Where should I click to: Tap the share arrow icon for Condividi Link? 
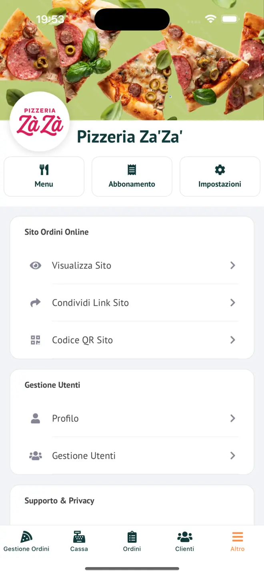pyautogui.click(x=36, y=303)
